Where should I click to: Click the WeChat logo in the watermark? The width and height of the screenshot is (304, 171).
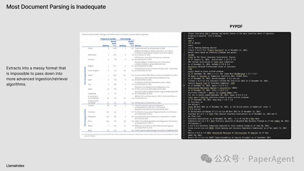[209, 159]
